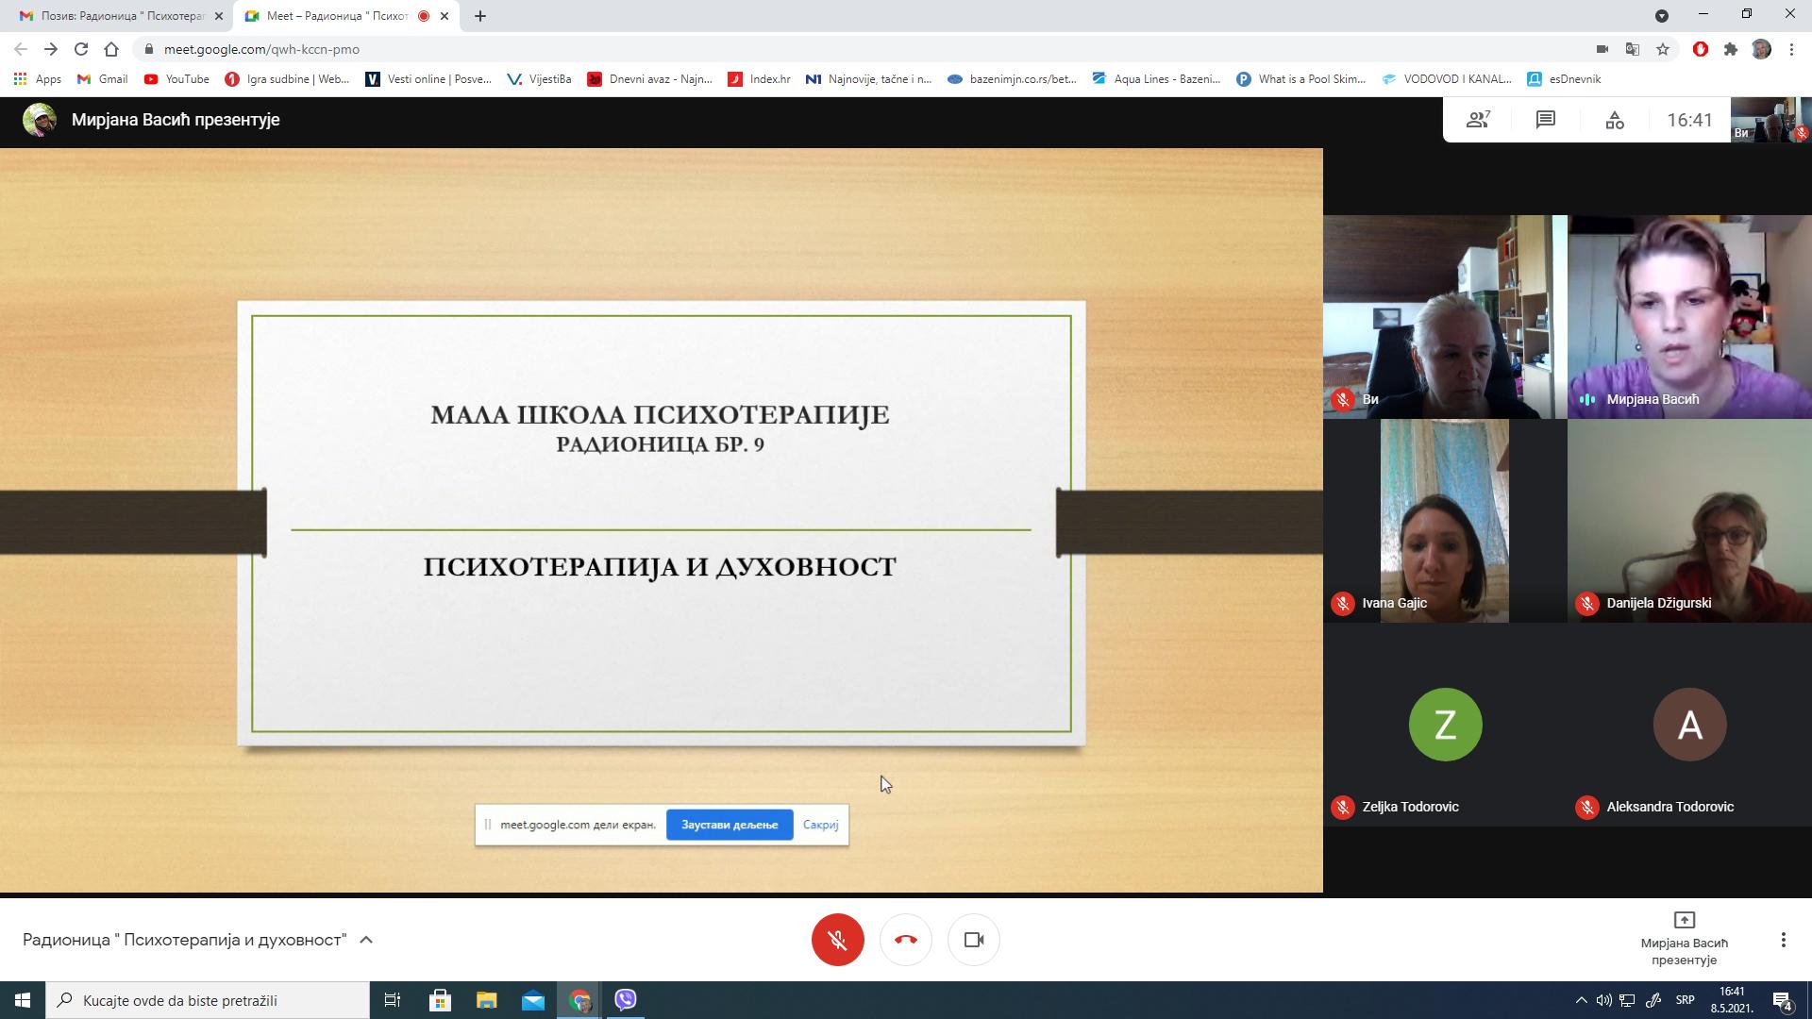This screenshot has height=1019, width=1812.
Task: Bookmark this page with the star icon
Action: tap(1663, 49)
